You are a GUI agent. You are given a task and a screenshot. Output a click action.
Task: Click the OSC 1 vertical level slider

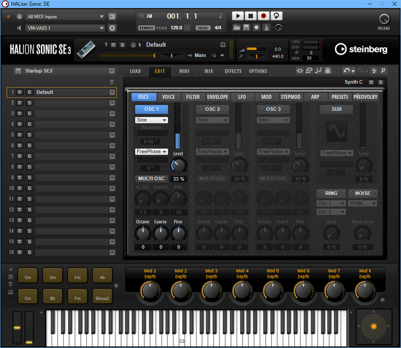(178, 126)
